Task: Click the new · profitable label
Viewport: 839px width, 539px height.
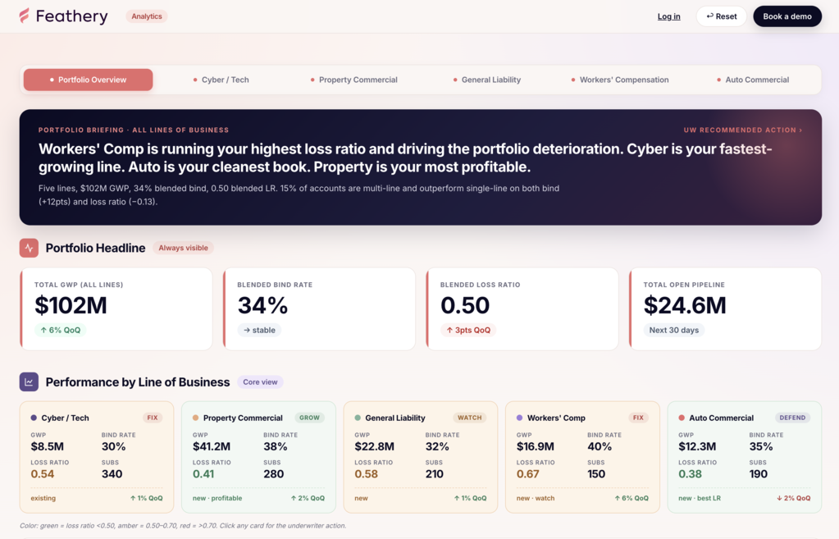Action: pyautogui.click(x=217, y=498)
